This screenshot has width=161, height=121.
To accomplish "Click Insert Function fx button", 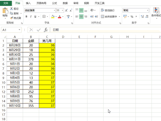I will pos(46,30).
